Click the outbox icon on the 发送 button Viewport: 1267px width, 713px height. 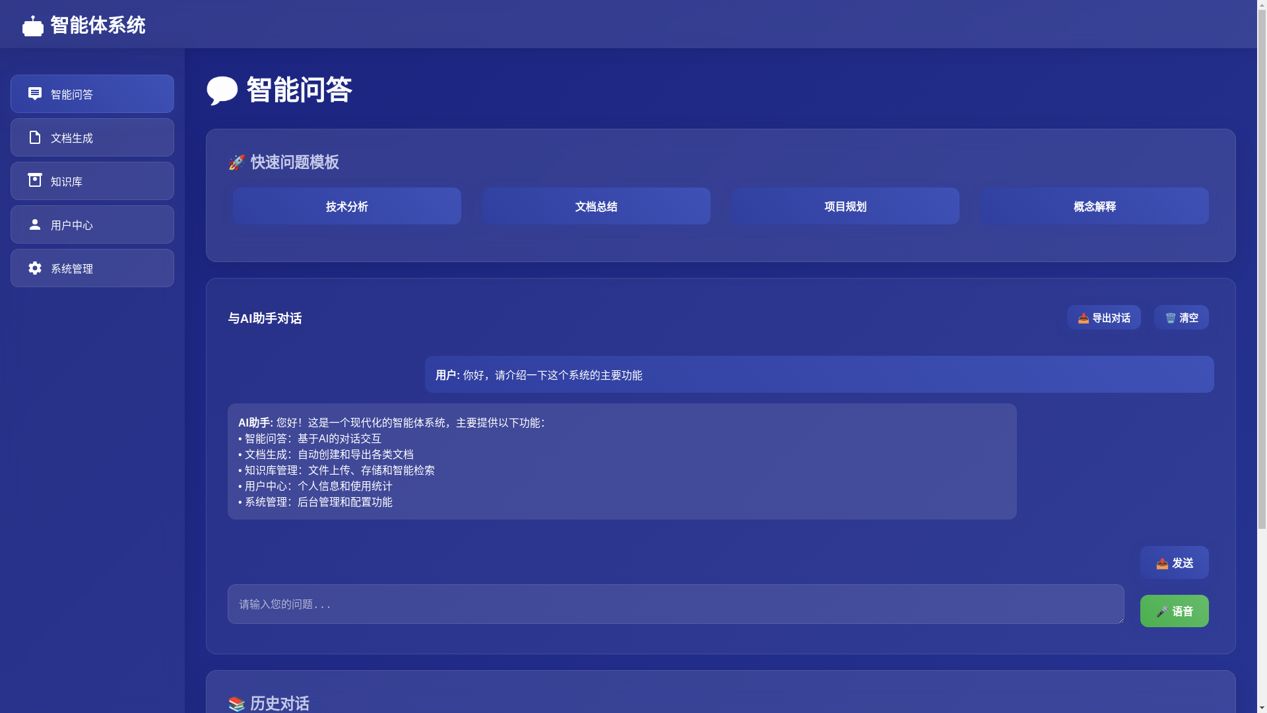[x=1162, y=563]
